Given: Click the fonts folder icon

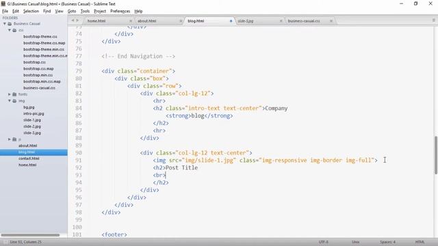Looking at the screenshot, I should [14, 94].
